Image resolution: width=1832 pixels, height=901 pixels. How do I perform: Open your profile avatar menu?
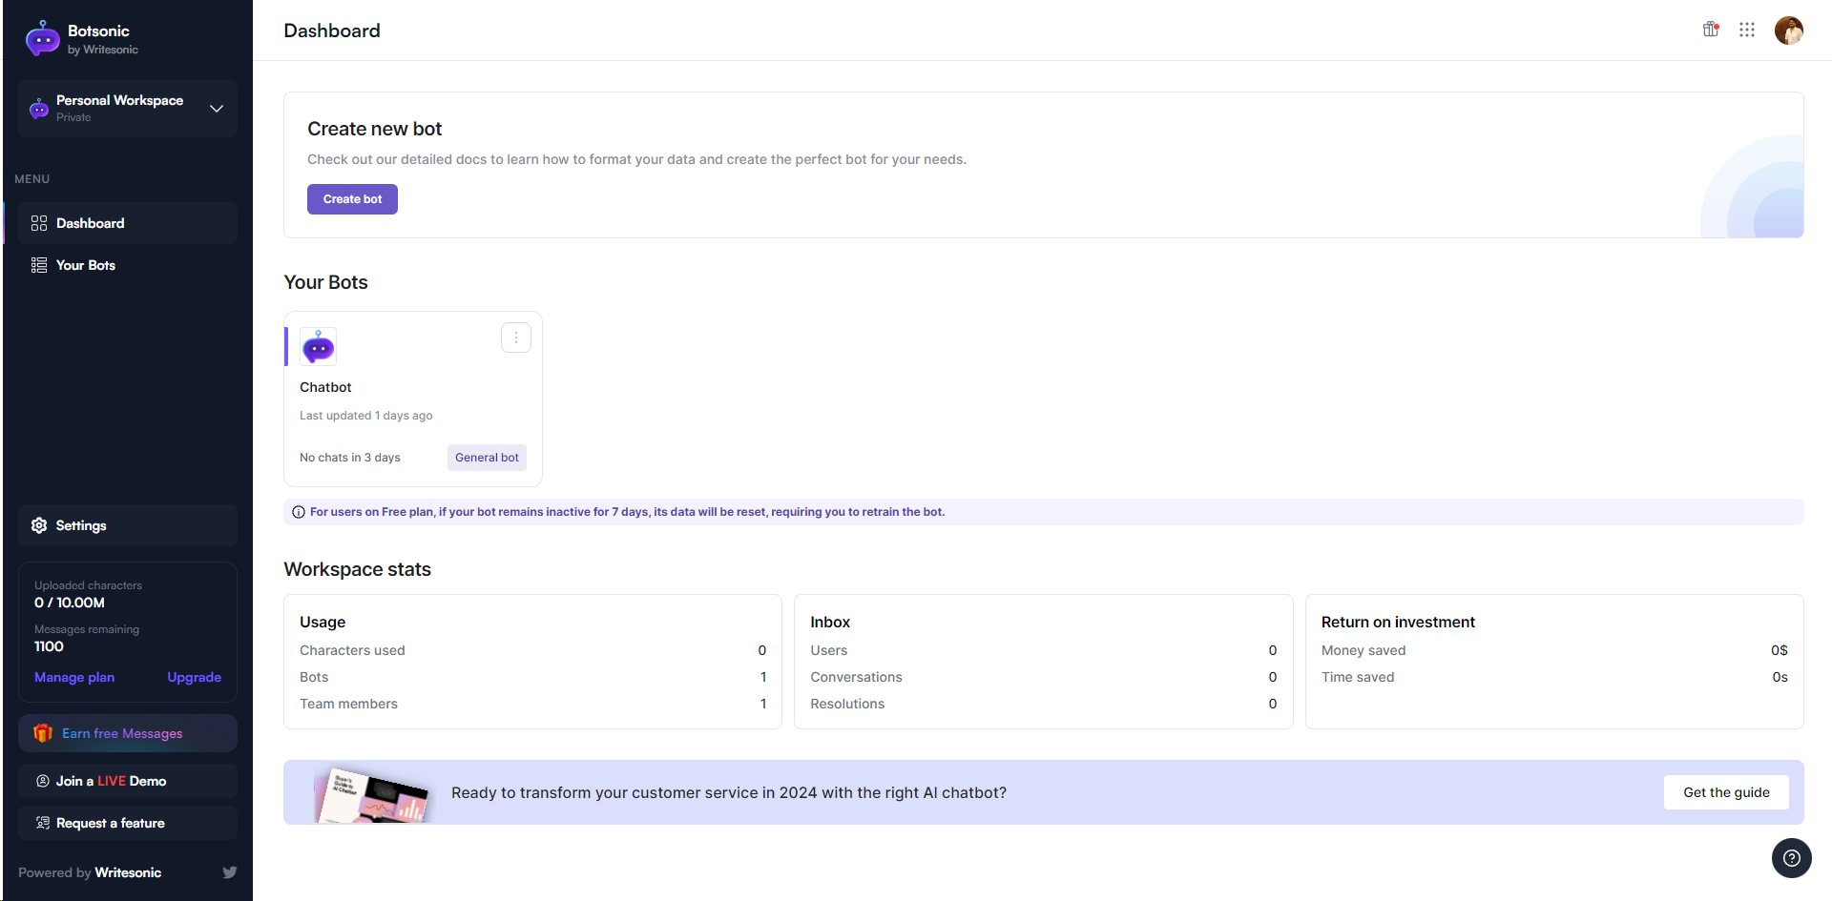[x=1790, y=30]
